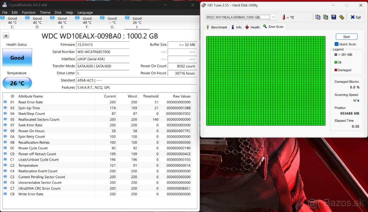Open the Disk menu
The width and height of the screenshot is (368, 212).
pyautogui.click(x=58, y=13)
